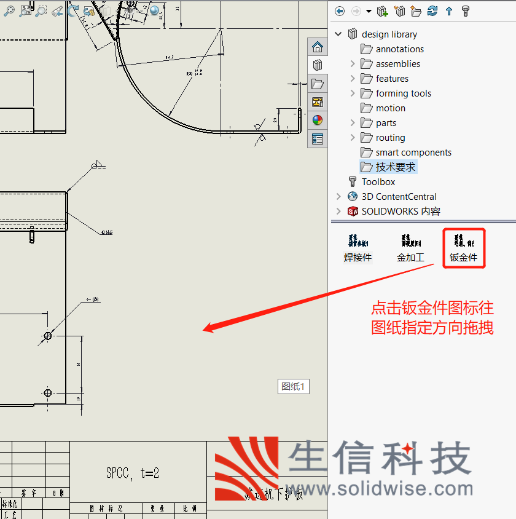Select the features folder
The width and height of the screenshot is (516, 519).
385,79
